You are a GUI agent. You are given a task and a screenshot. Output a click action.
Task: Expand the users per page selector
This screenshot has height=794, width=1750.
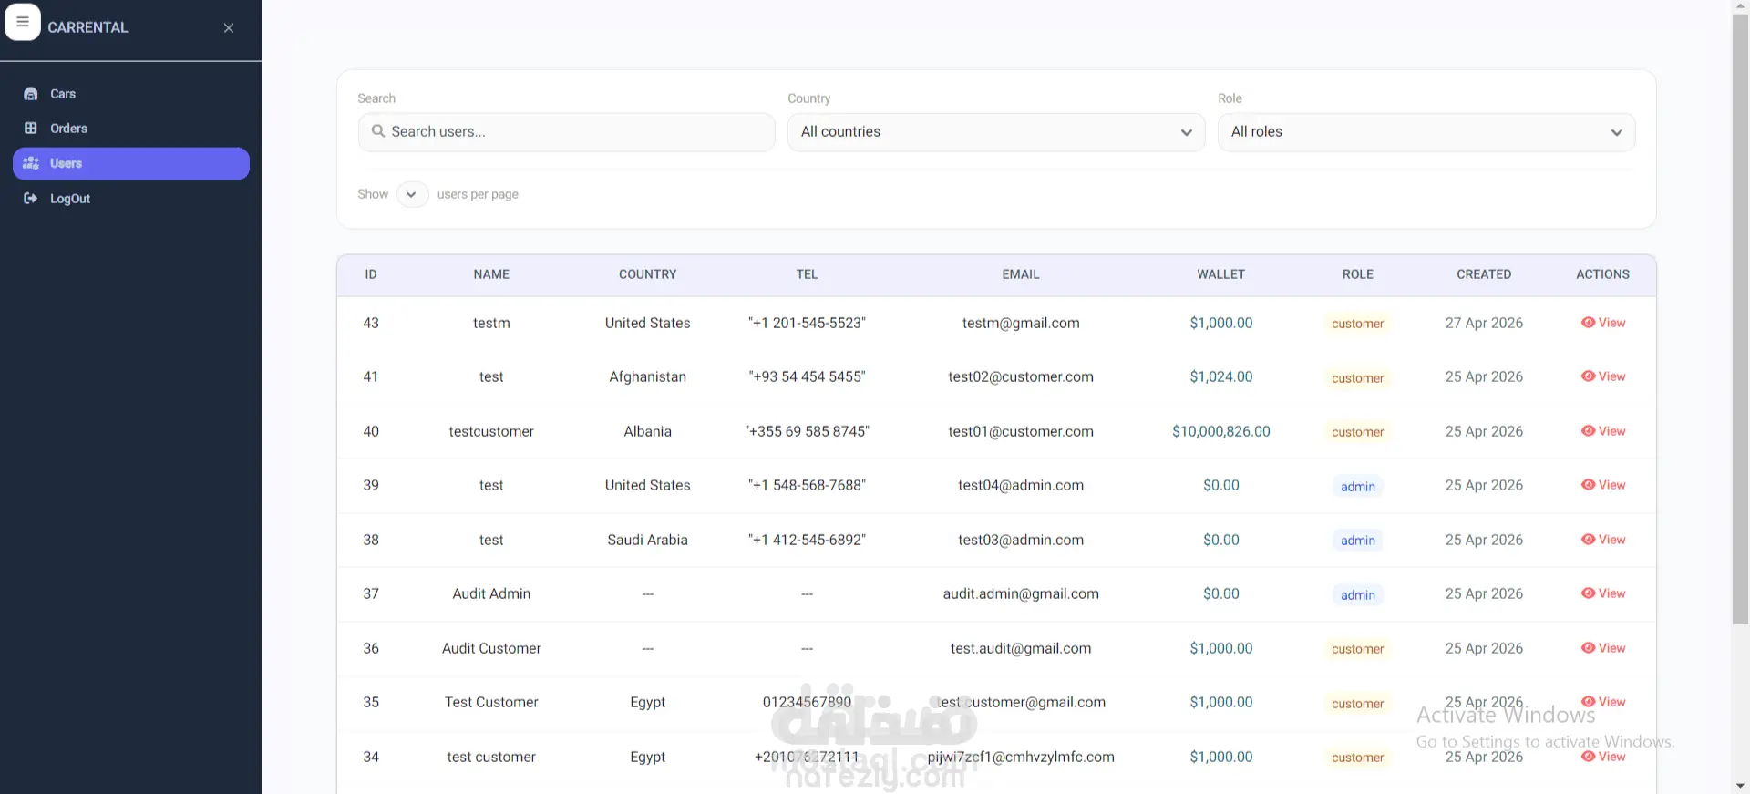point(412,194)
